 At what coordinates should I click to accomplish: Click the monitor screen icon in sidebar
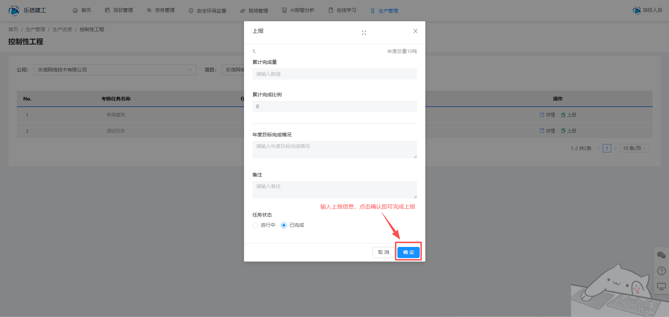coord(661,287)
